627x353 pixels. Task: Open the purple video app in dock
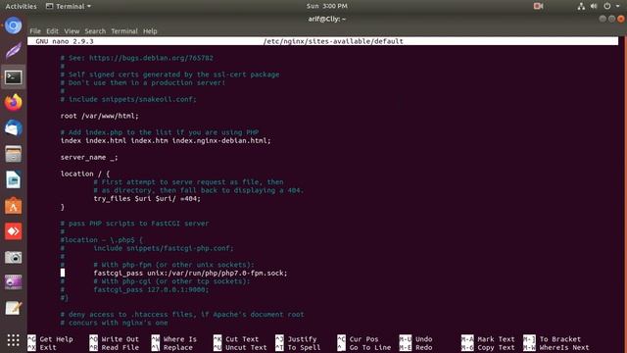pos(13,282)
